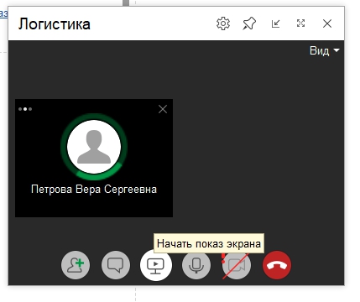The image size is (360, 302).
Task: Toggle the crossed-out camera button
Action: 237,265
